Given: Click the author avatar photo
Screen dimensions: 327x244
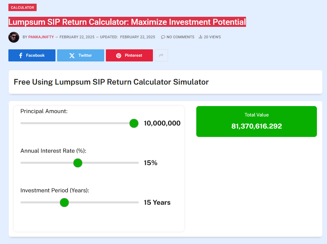Looking at the screenshot, I should coord(14,37).
